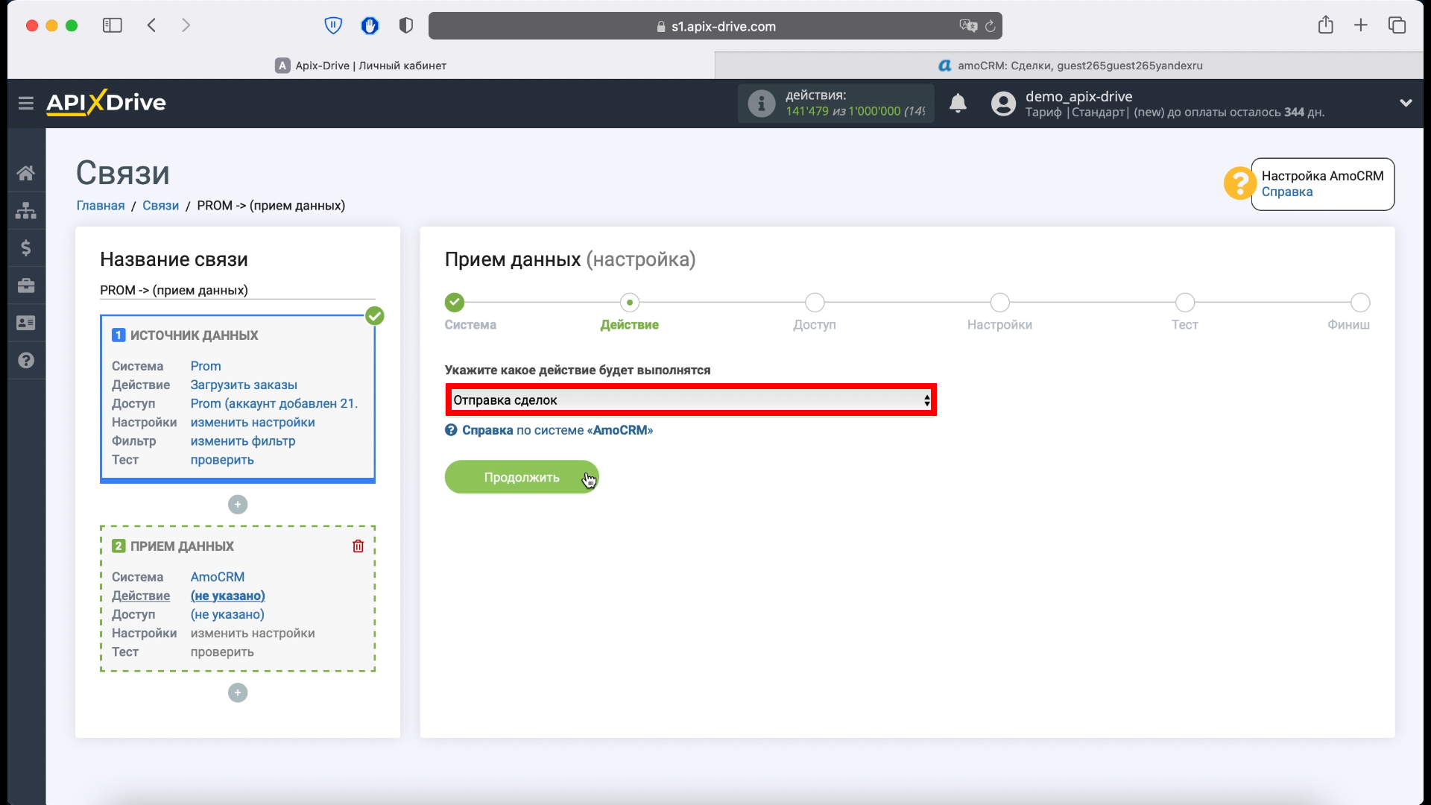Toggle the Safari sidebar button
1431x805 pixels.
pyautogui.click(x=113, y=25)
